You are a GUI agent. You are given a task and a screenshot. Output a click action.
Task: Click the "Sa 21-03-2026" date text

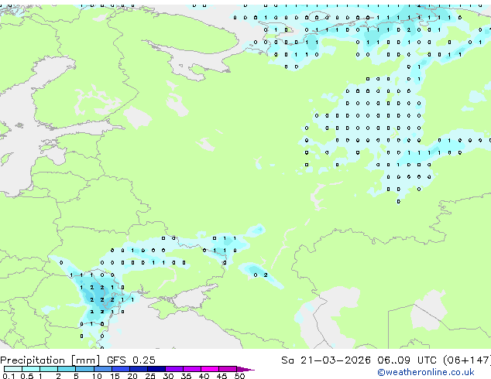click(326, 360)
